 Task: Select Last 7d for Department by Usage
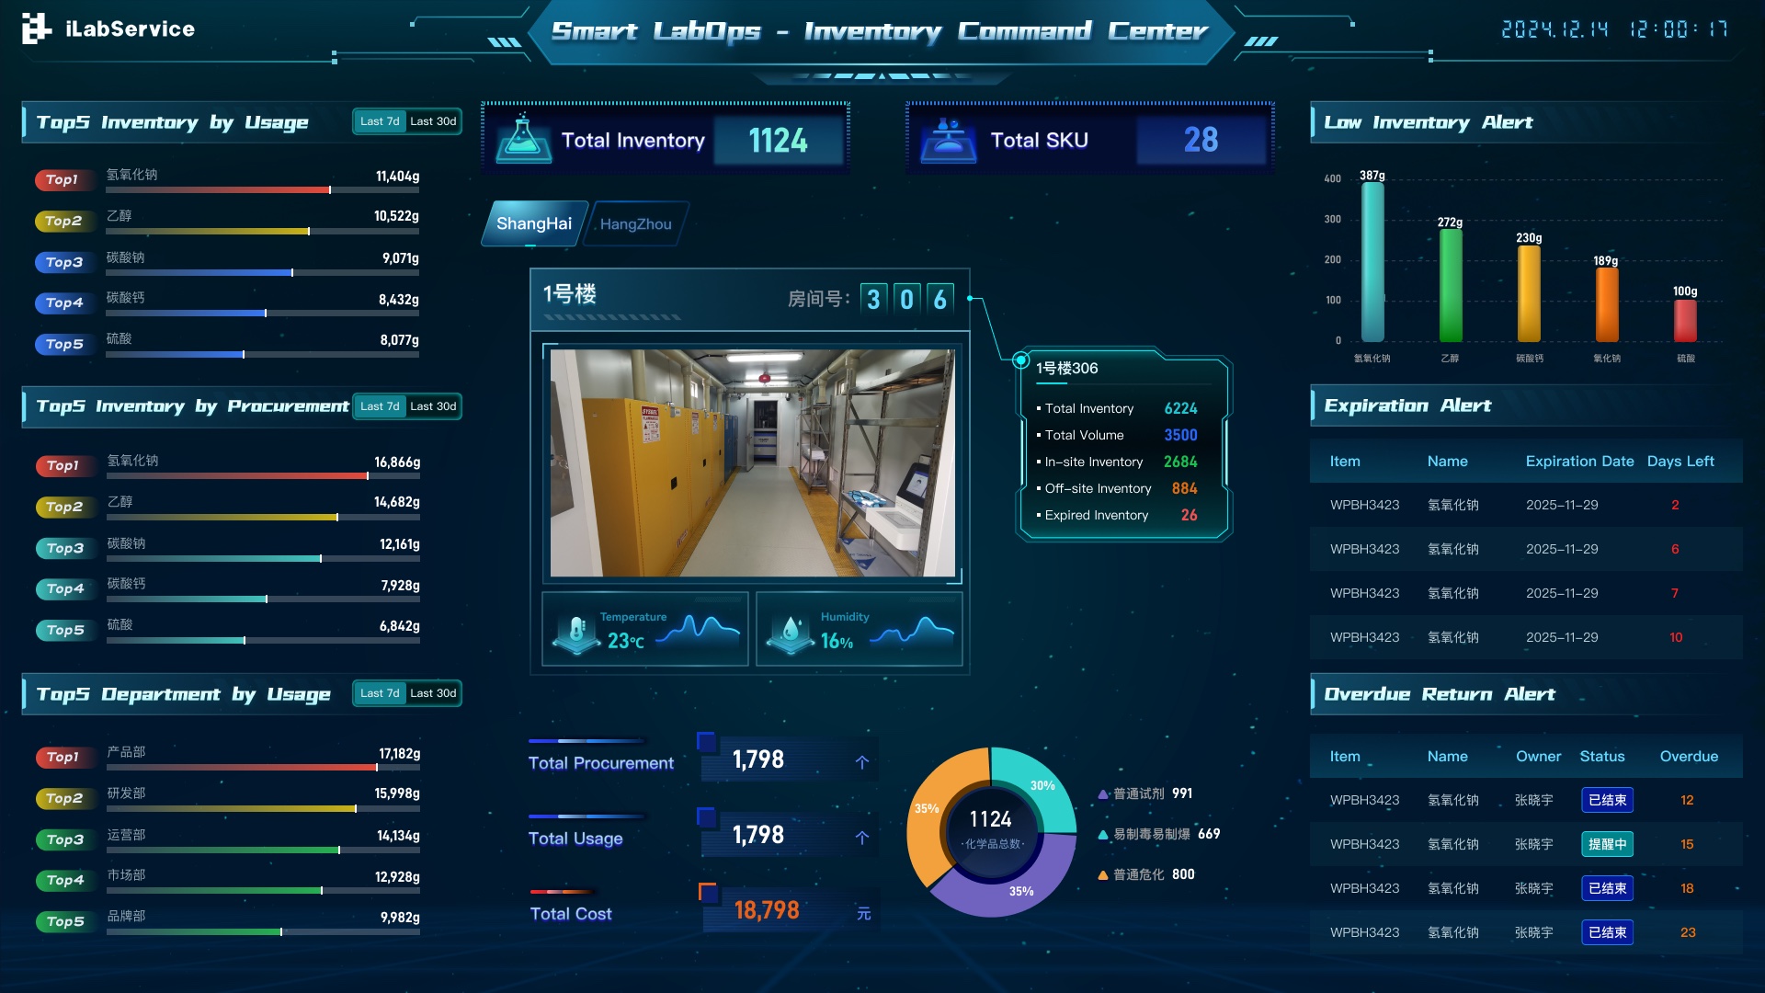point(380,693)
